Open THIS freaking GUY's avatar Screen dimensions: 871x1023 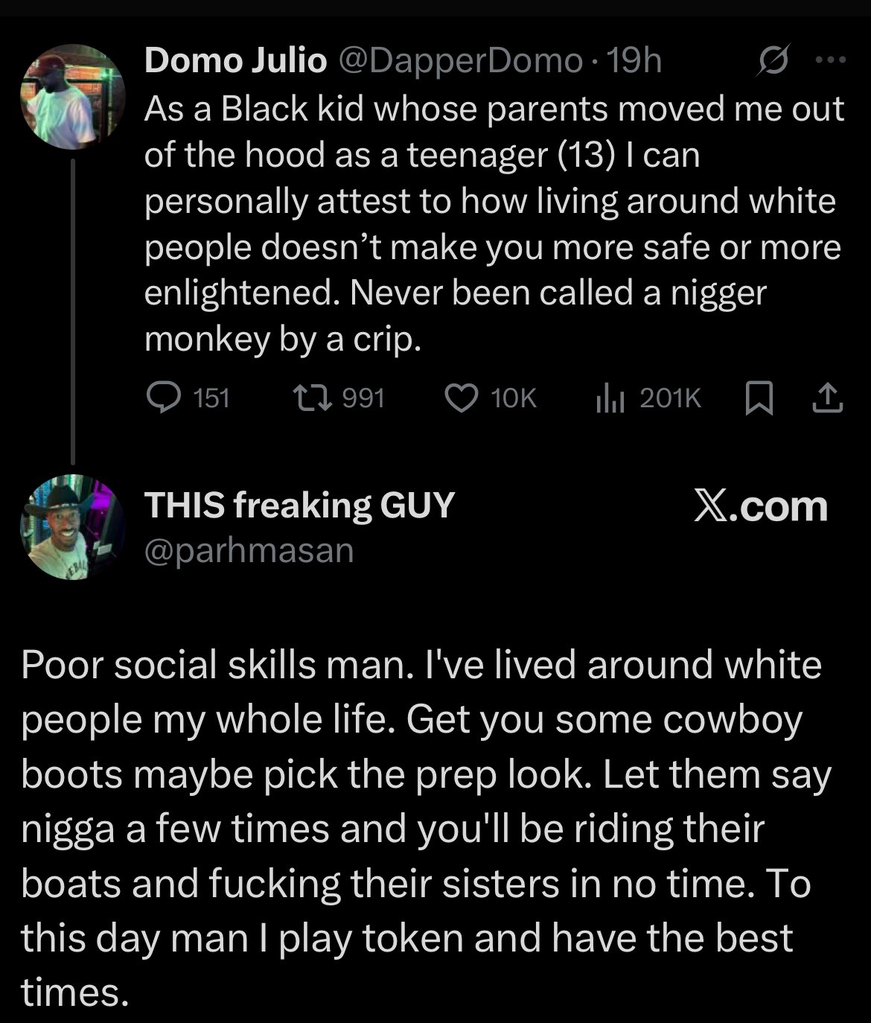pyautogui.click(x=71, y=527)
